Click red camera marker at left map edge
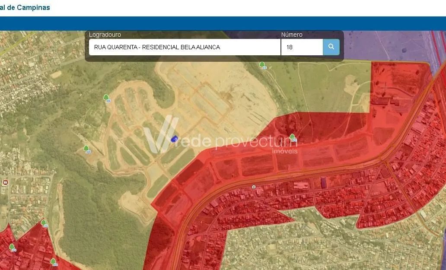446x270 pixels. click(x=5, y=182)
